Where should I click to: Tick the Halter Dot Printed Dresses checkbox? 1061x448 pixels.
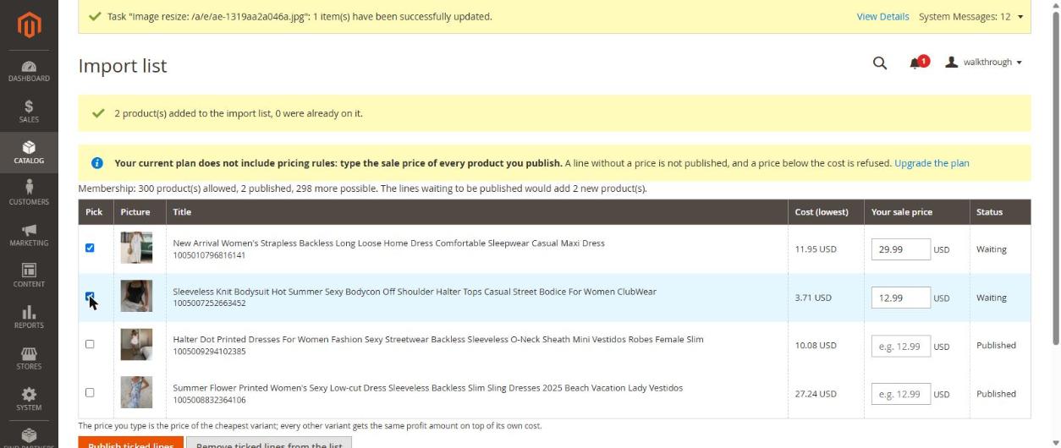click(x=90, y=344)
